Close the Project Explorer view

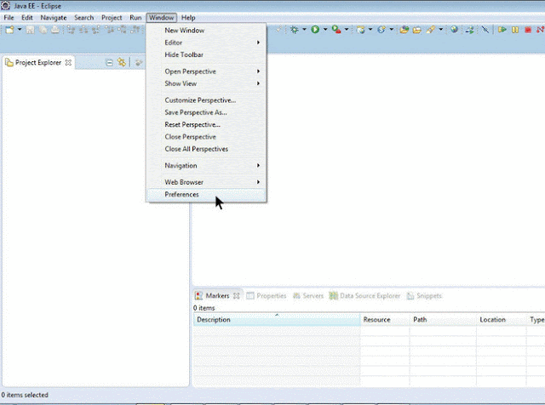point(68,62)
